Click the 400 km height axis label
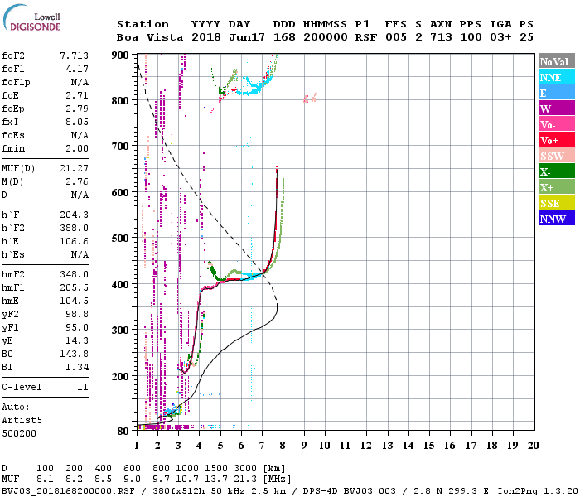580x497 pixels. pyautogui.click(x=120, y=285)
